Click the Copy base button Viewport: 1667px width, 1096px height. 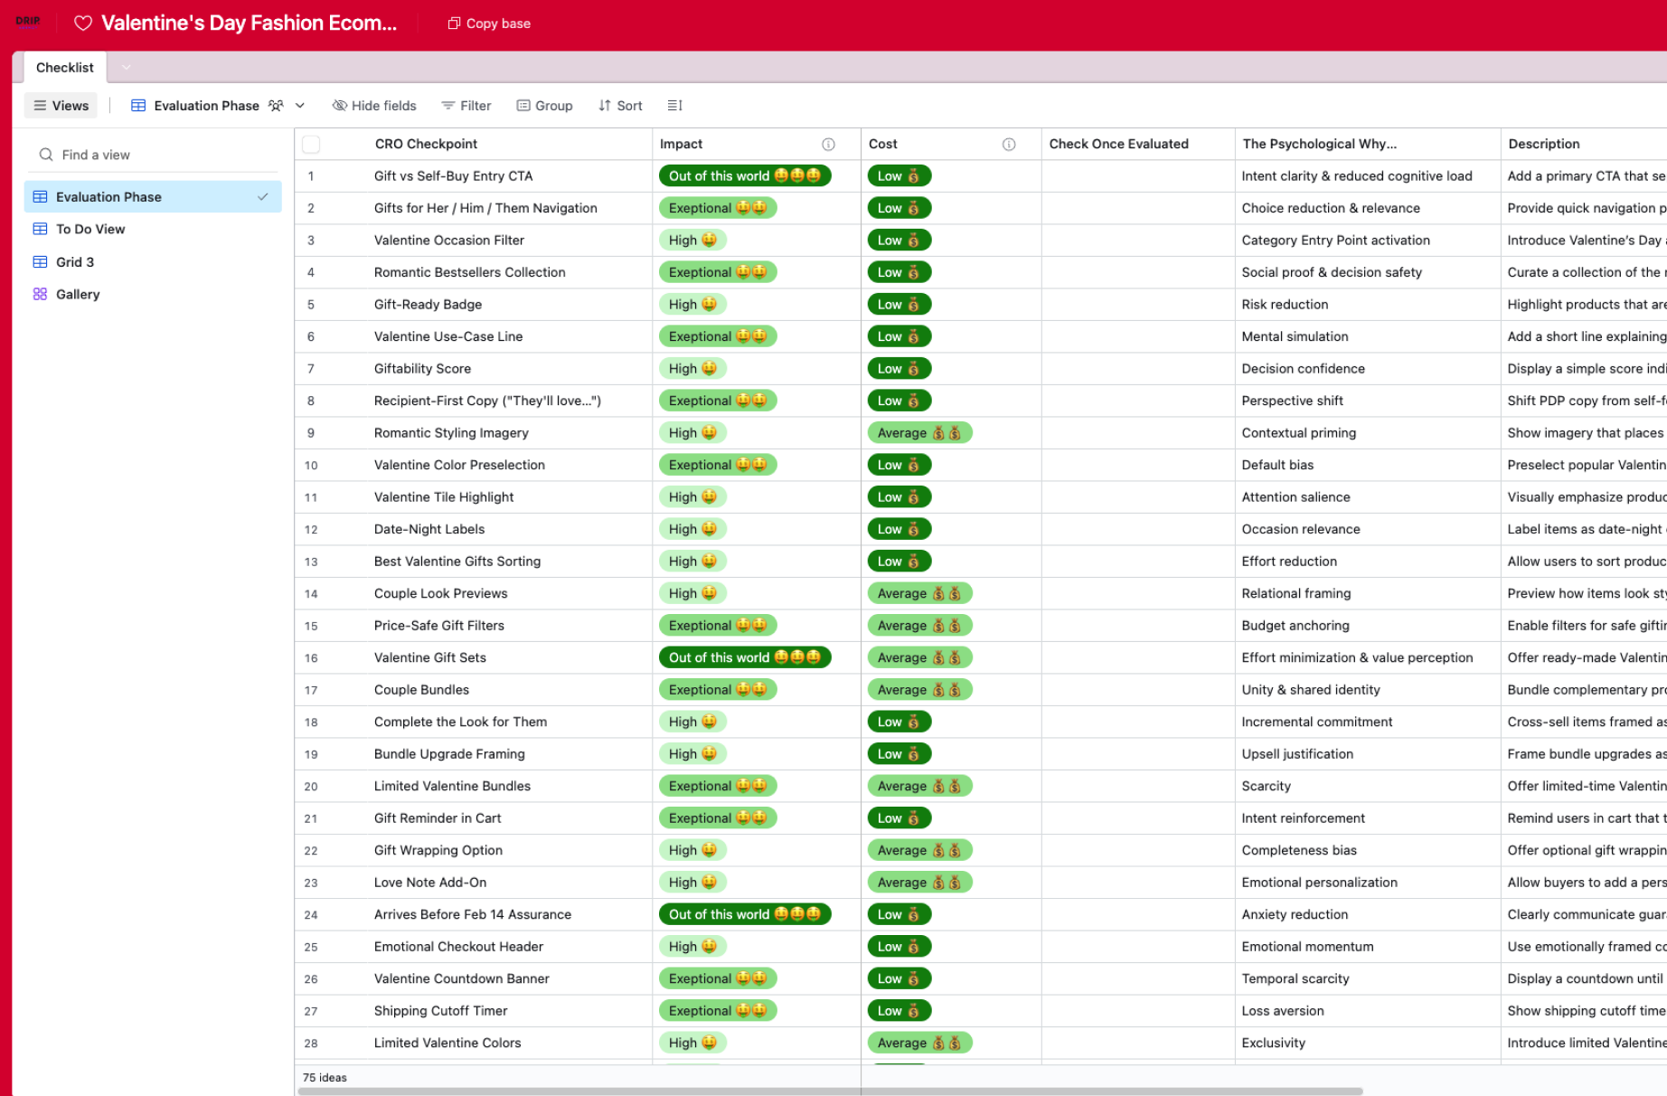point(489,24)
